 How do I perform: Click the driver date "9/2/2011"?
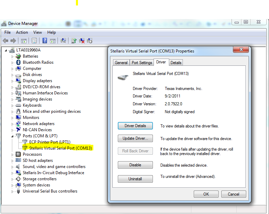[172, 96]
